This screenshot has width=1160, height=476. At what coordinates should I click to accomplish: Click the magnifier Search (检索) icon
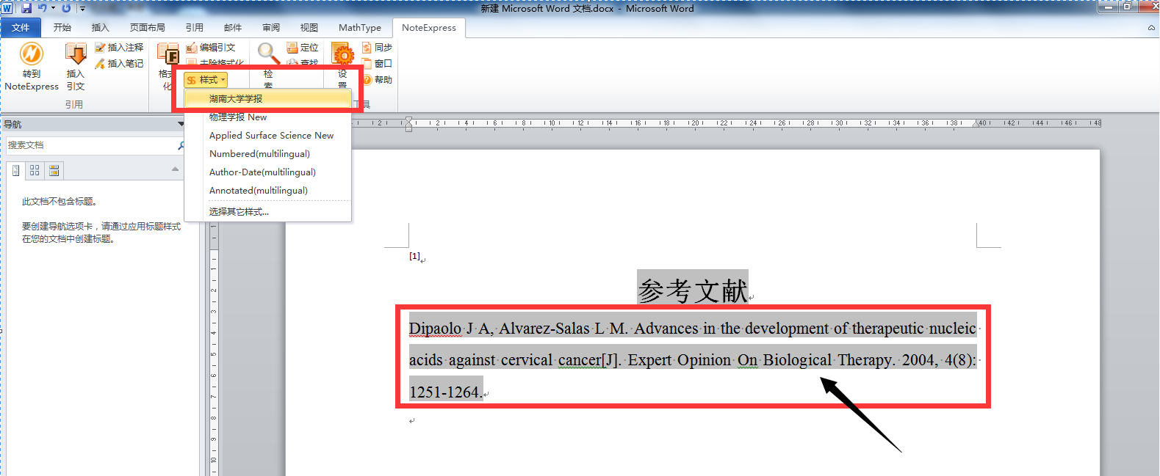pyautogui.click(x=268, y=54)
